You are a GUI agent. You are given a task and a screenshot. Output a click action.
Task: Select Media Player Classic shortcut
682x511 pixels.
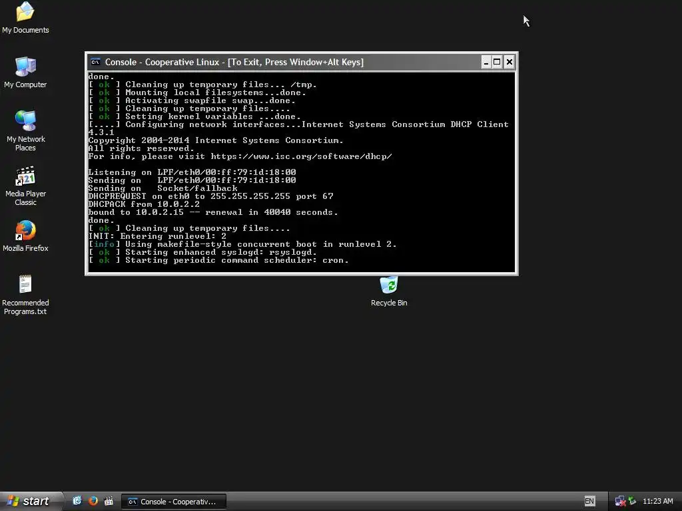tap(26, 186)
